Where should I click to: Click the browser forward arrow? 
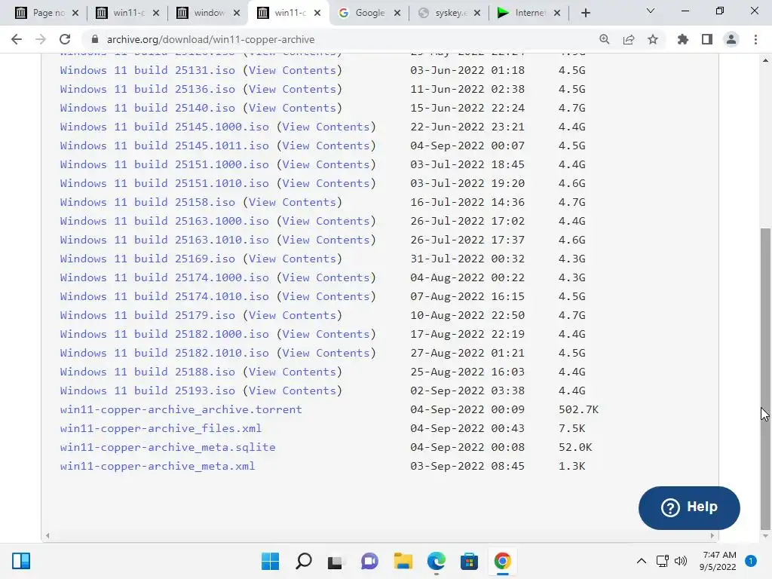(x=41, y=39)
